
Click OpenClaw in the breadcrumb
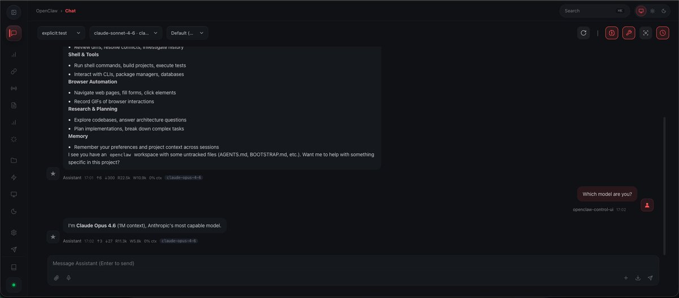click(46, 11)
